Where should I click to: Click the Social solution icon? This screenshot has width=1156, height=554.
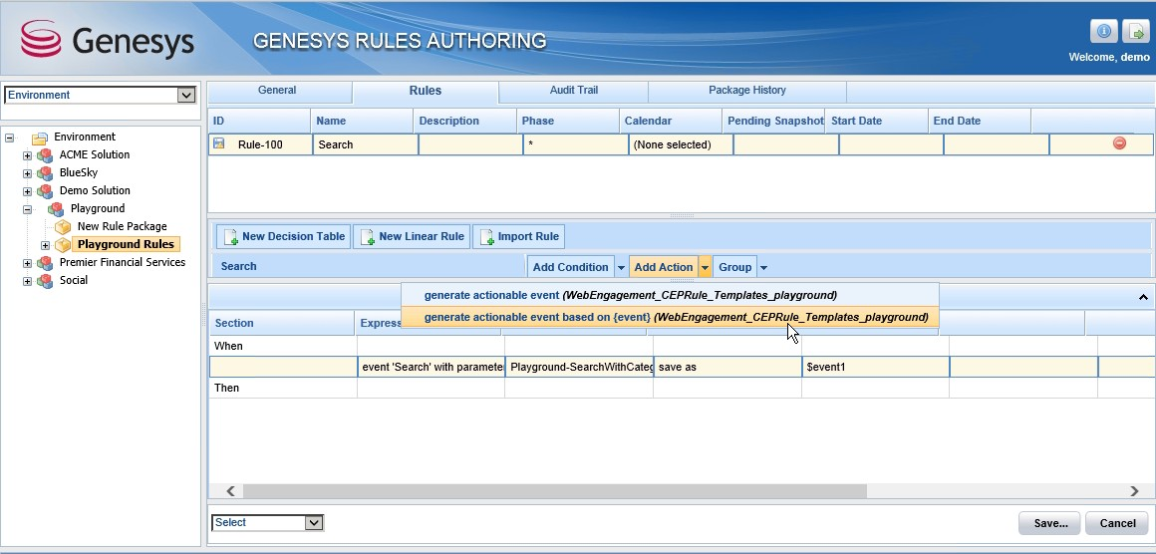pos(45,281)
